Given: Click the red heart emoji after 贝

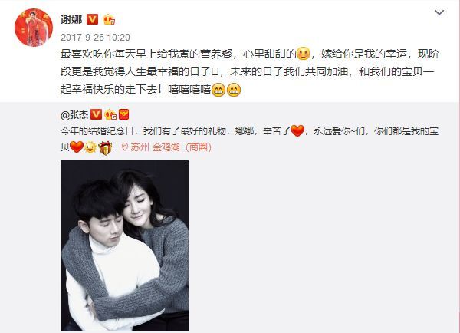Looking at the screenshot, I should click(x=77, y=147).
